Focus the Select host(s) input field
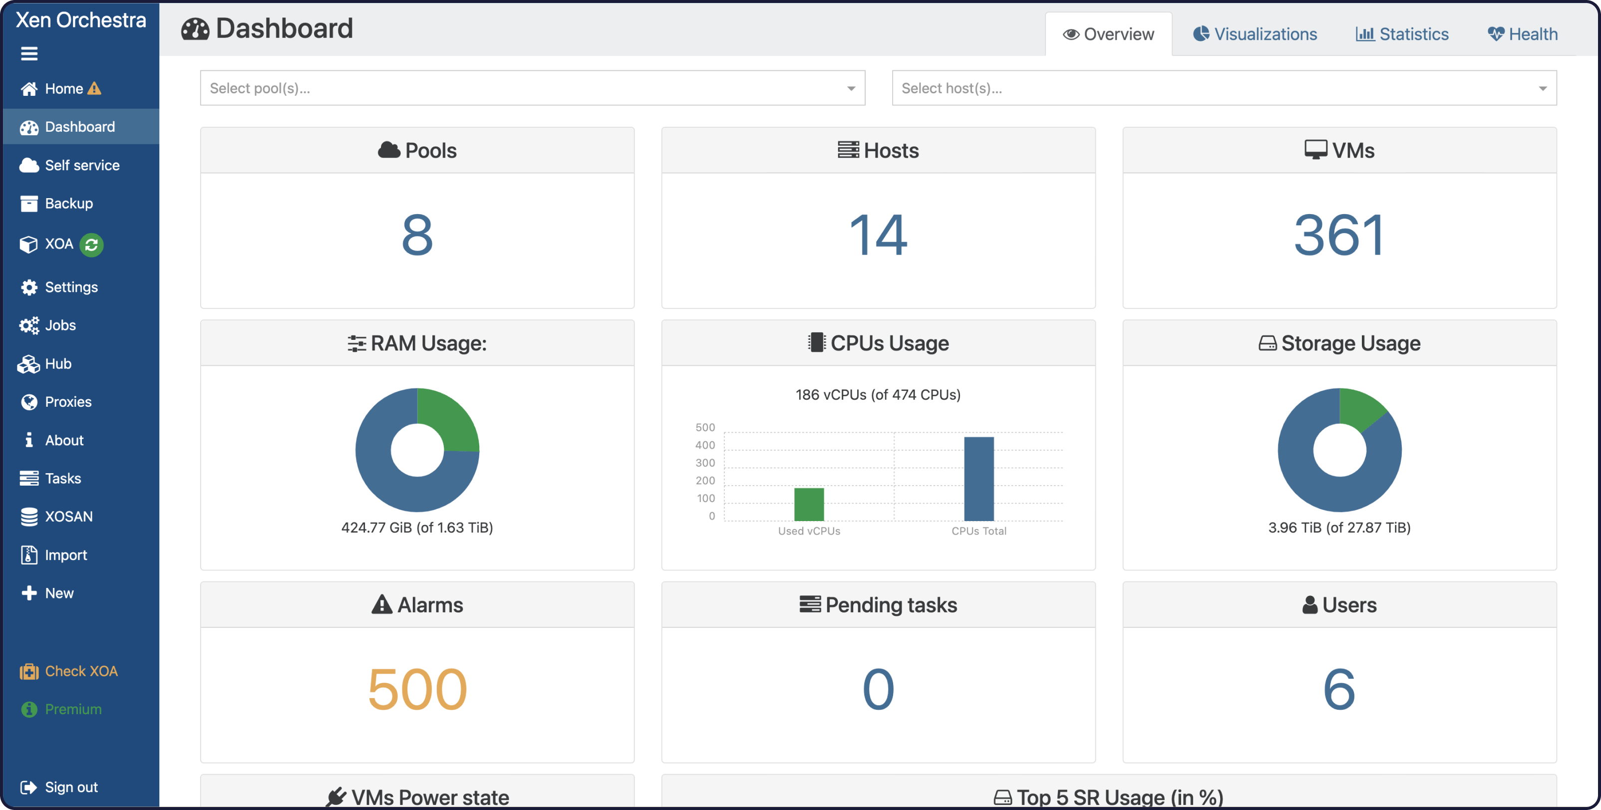This screenshot has height=810, width=1601. tap(1224, 88)
